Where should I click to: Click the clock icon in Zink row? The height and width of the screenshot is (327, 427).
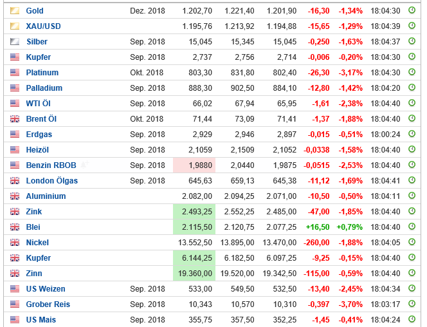412,212
